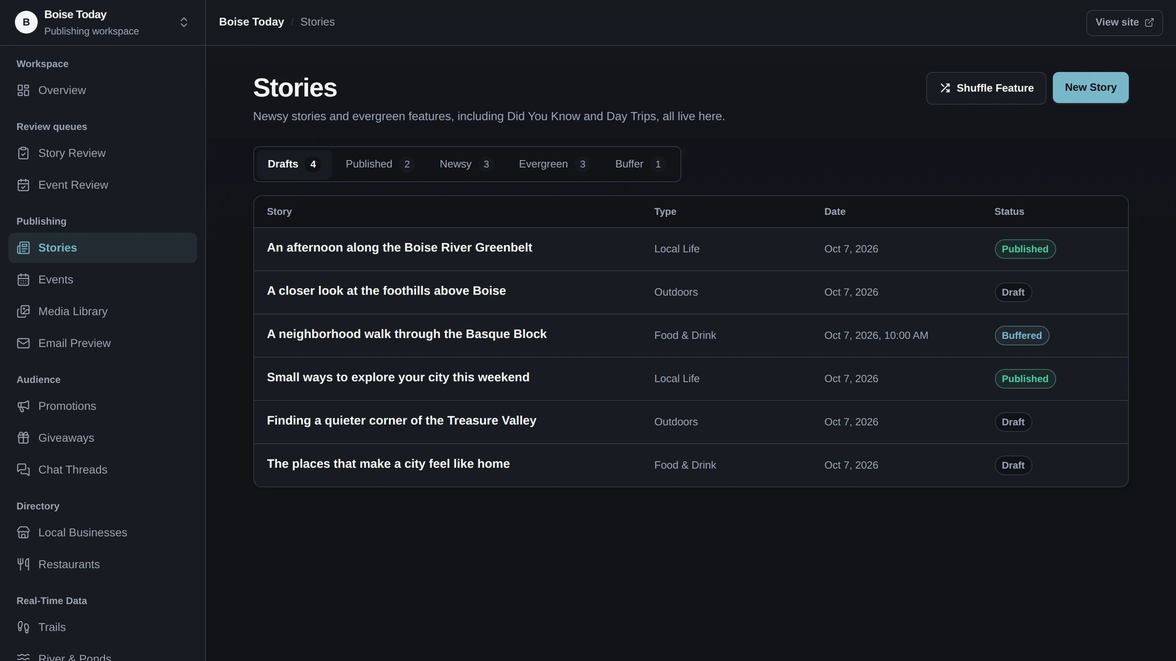Open 'A closer look at the foothills above Boise'

tap(386, 291)
